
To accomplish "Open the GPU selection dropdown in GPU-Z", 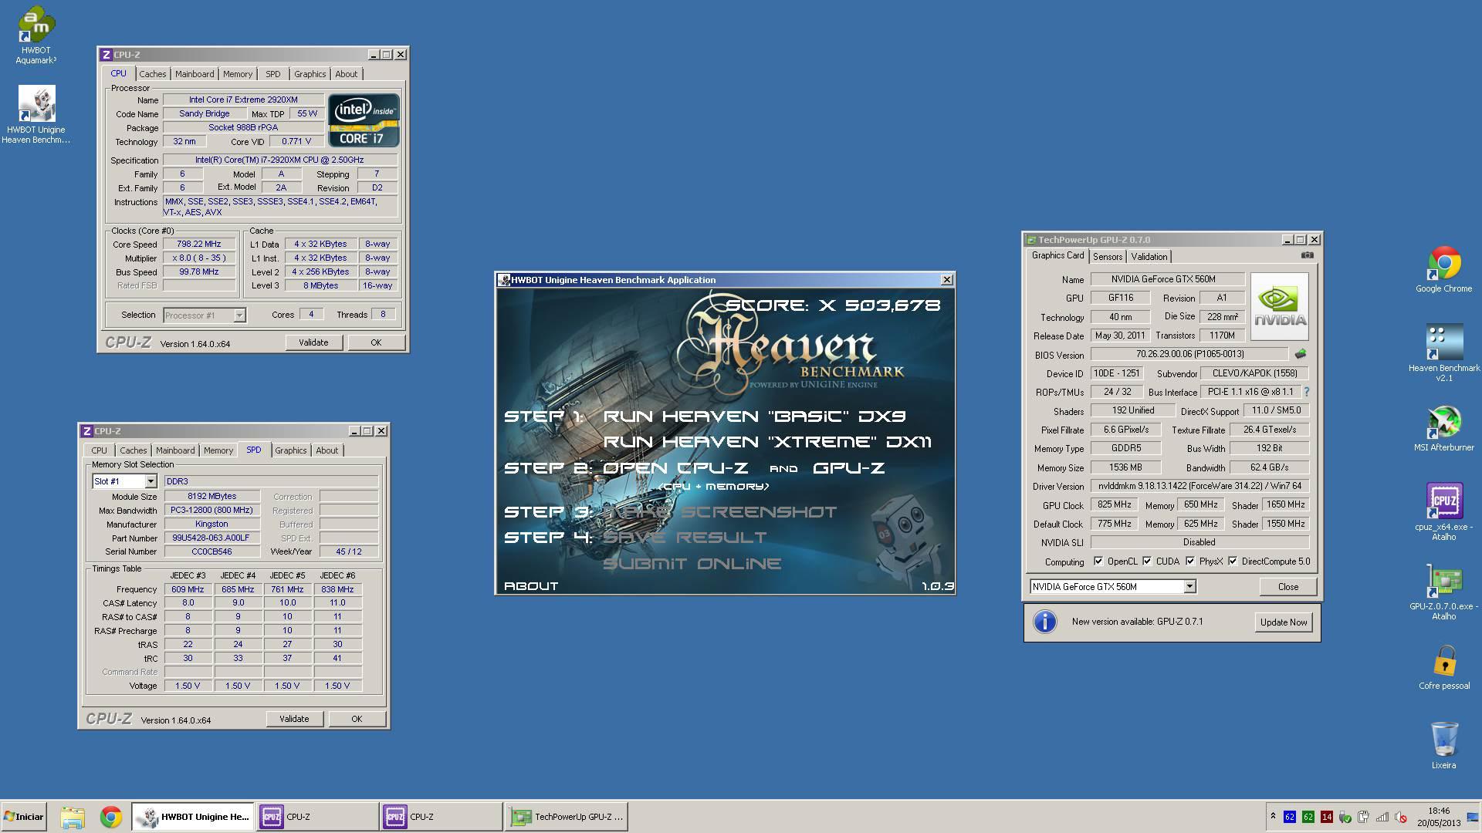I will click(1189, 586).
